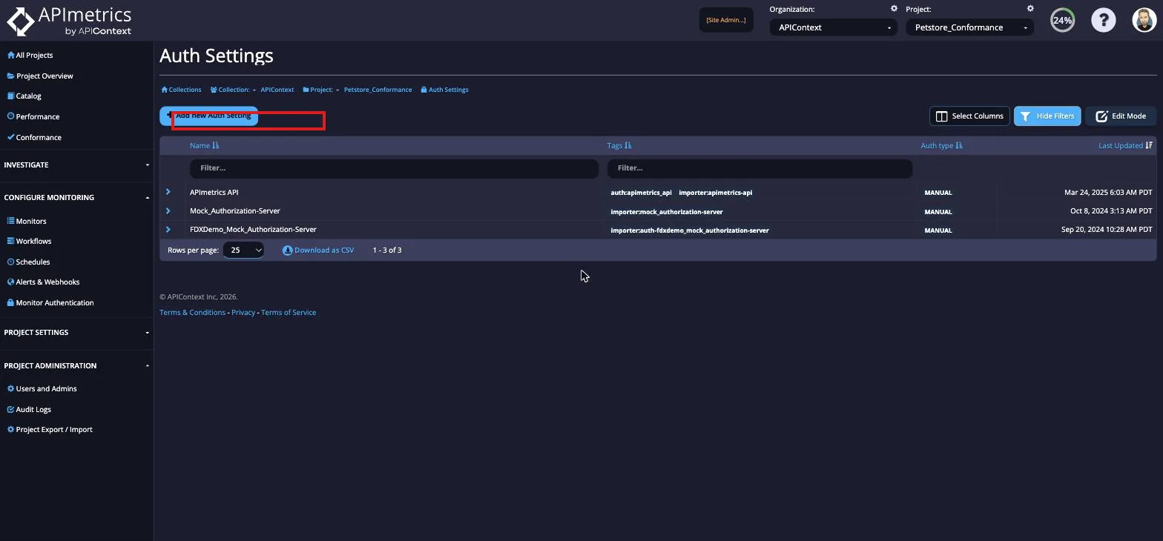
Task: Click the importer:auth-fdxdemo_mock_authorization-server tag
Action: tap(690, 230)
